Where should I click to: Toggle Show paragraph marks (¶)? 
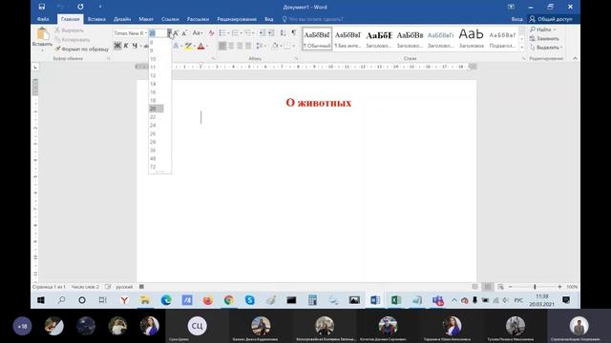click(x=293, y=33)
